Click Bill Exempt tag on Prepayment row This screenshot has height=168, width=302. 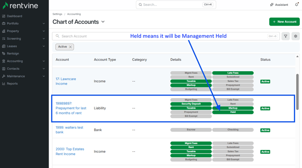tap(191, 116)
